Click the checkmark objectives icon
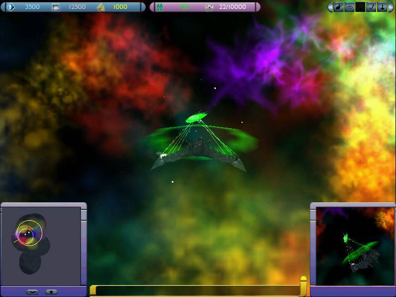Screen dimensions: 396x297 (371, 7)
